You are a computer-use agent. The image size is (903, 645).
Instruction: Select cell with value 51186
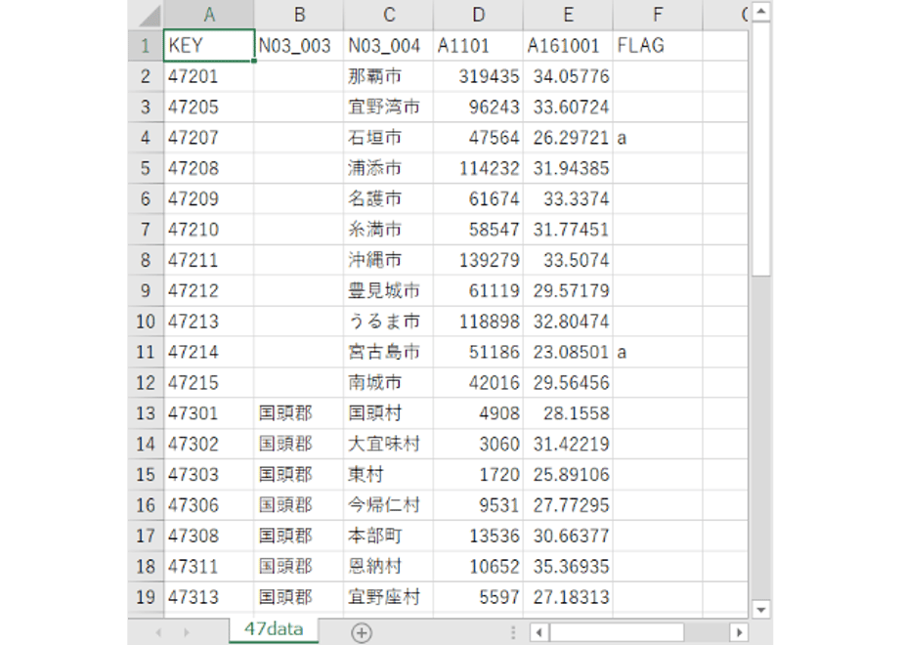click(x=479, y=352)
